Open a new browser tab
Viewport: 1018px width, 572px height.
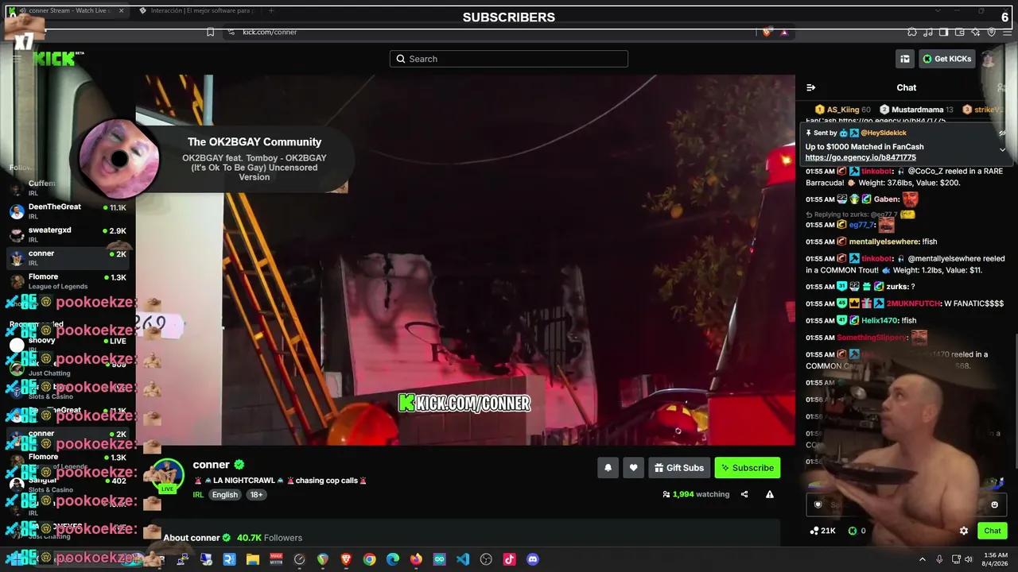271,10
